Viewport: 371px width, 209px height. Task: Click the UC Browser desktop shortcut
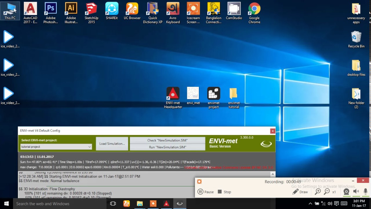click(x=132, y=11)
